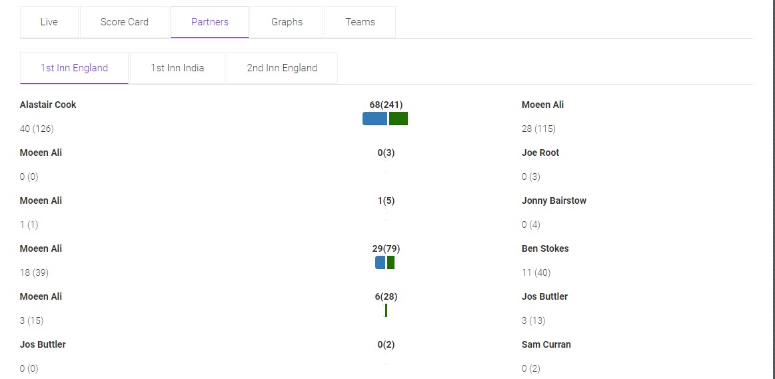
Task: Show 1st Inn India partnerships
Action: (x=177, y=68)
